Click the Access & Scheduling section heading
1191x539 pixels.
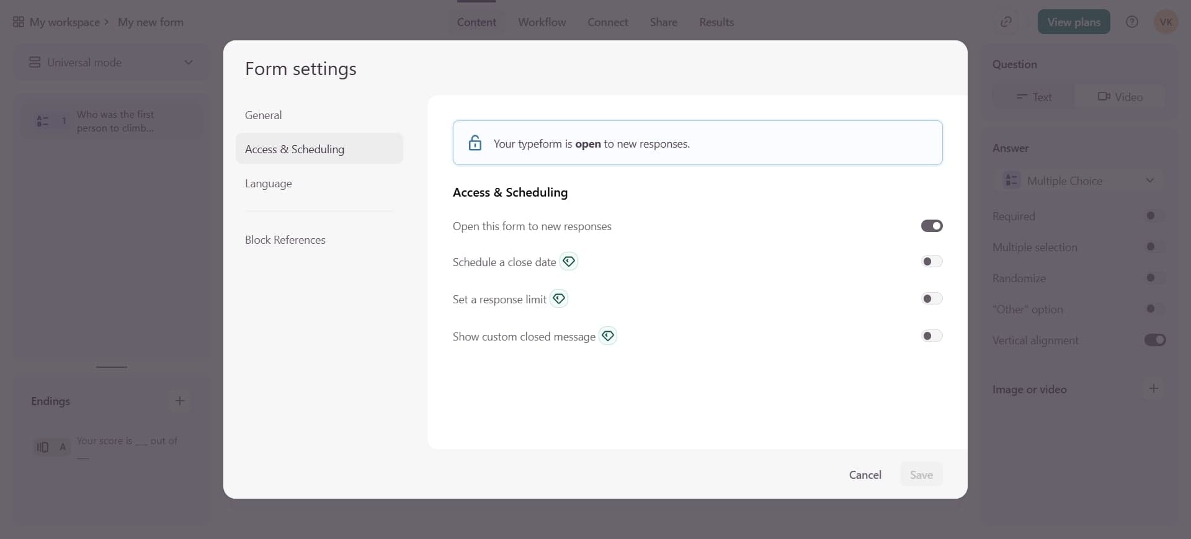pyautogui.click(x=510, y=192)
